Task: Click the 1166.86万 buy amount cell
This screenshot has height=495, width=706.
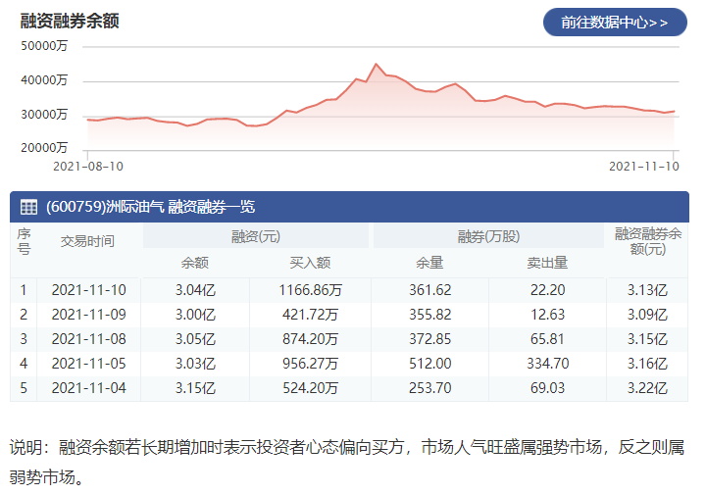Action: coord(310,290)
